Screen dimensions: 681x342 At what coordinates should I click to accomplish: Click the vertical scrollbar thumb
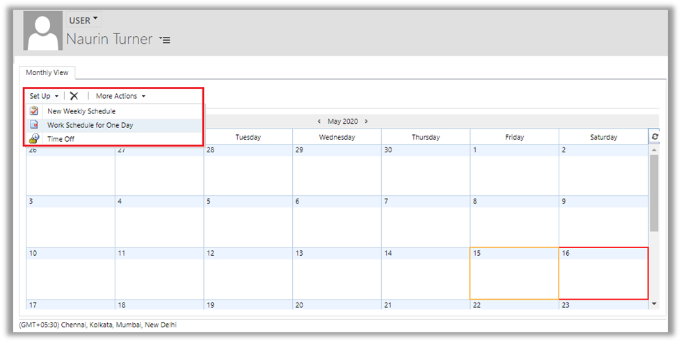pos(654,191)
